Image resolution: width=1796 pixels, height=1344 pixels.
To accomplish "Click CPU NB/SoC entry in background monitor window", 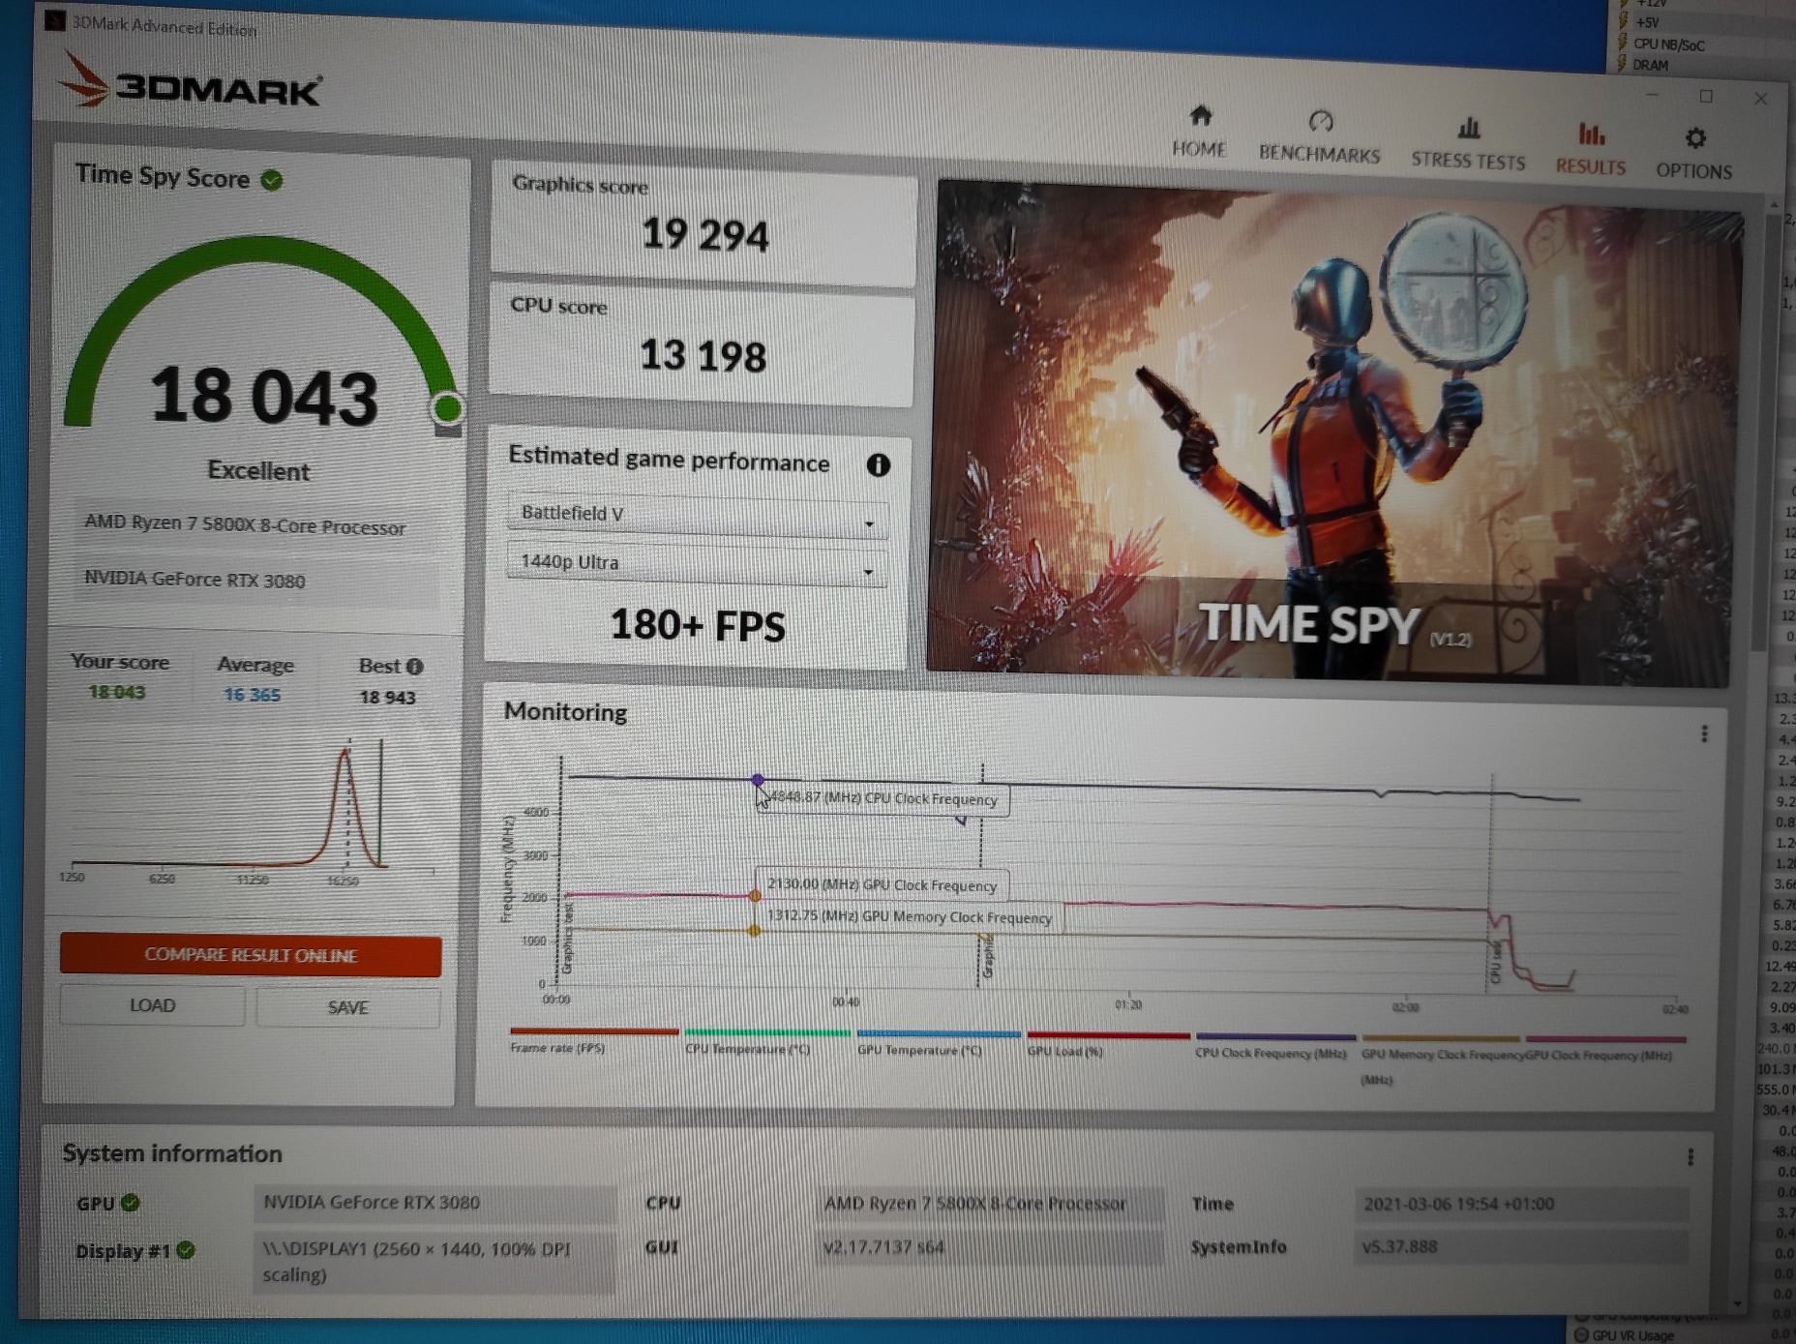I will 1667,44.
